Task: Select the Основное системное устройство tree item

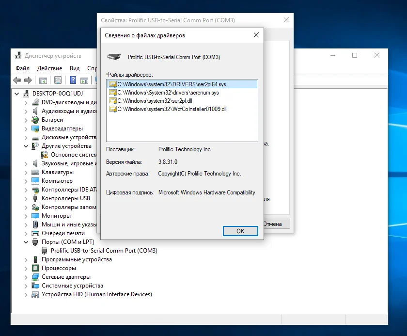Action: [x=74, y=155]
